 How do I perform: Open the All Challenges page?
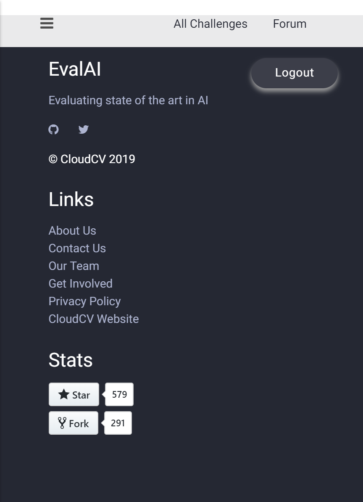point(210,24)
